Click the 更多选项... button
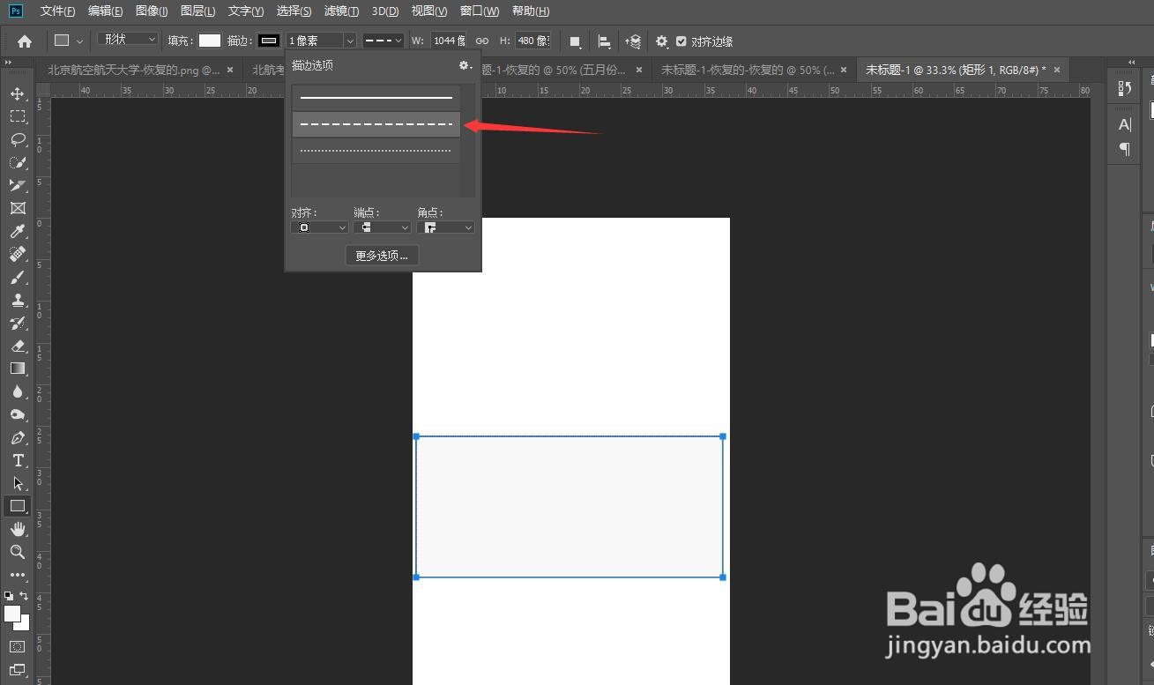The height and width of the screenshot is (685, 1154). [382, 256]
